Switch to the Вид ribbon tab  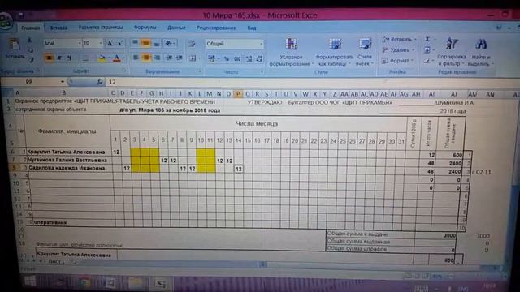[252, 28]
